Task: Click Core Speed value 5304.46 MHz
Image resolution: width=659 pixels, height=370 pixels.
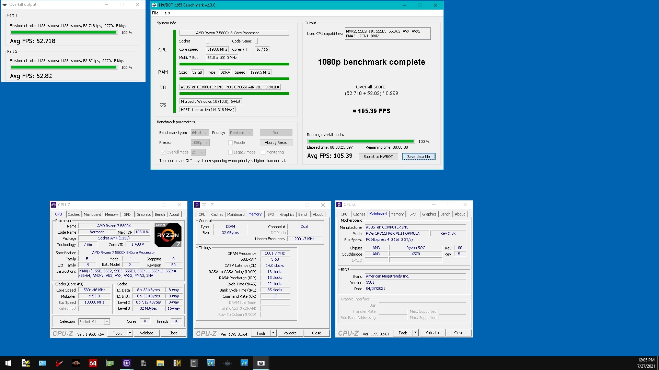Action: click(94, 290)
